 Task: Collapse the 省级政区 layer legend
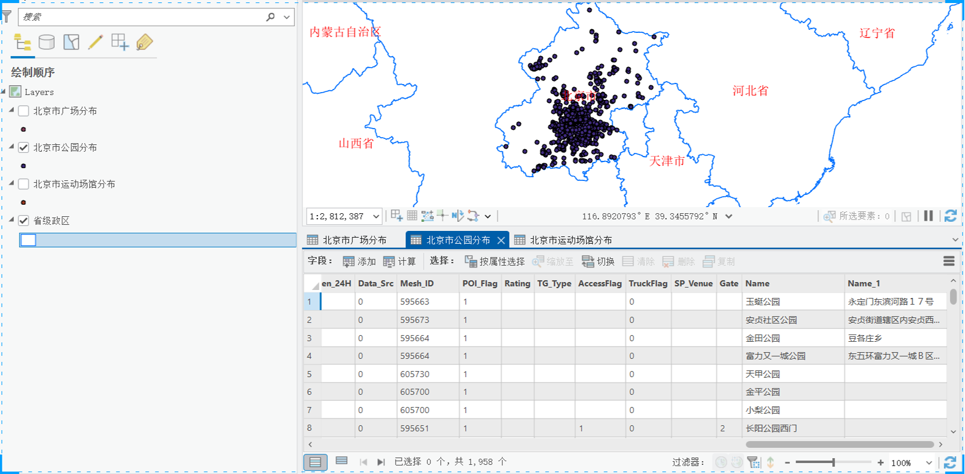pyautogui.click(x=12, y=219)
